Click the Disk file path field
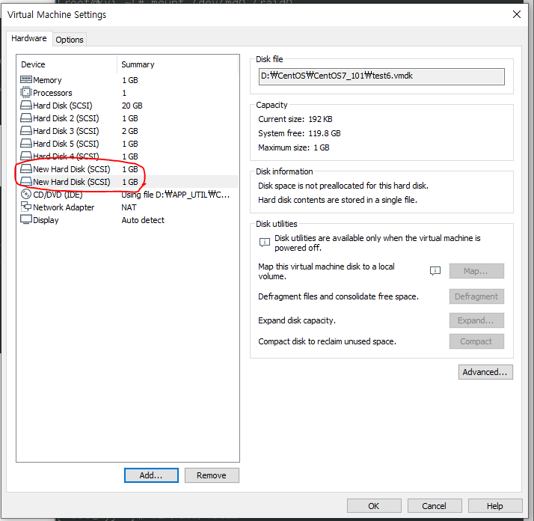 (381, 76)
